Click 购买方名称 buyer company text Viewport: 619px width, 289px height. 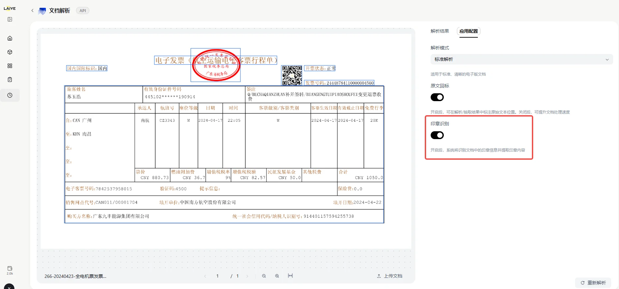point(108,216)
